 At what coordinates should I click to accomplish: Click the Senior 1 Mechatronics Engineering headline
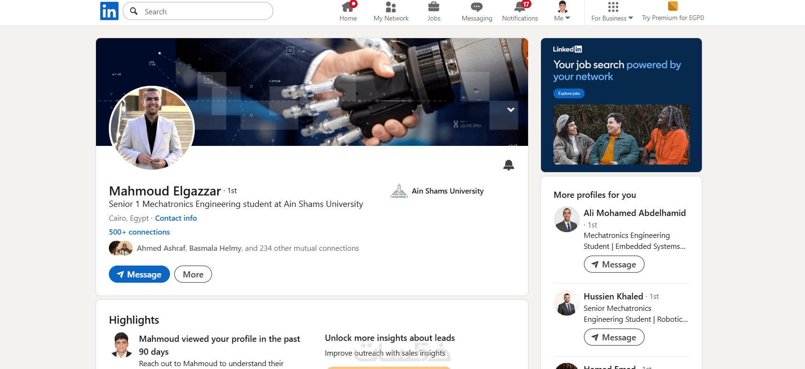(236, 204)
